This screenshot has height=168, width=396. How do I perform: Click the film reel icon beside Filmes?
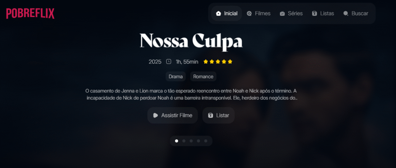[x=249, y=14]
